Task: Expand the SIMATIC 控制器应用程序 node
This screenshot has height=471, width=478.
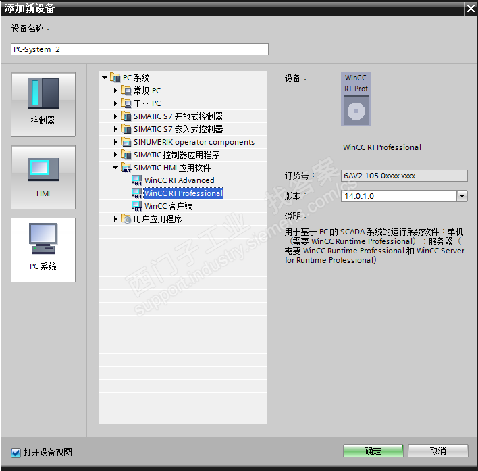Action: 115,154
